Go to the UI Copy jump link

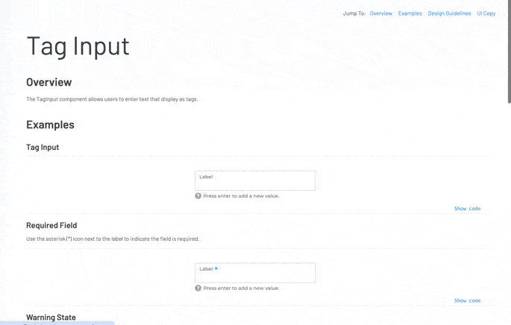pyautogui.click(x=486, y=13)
